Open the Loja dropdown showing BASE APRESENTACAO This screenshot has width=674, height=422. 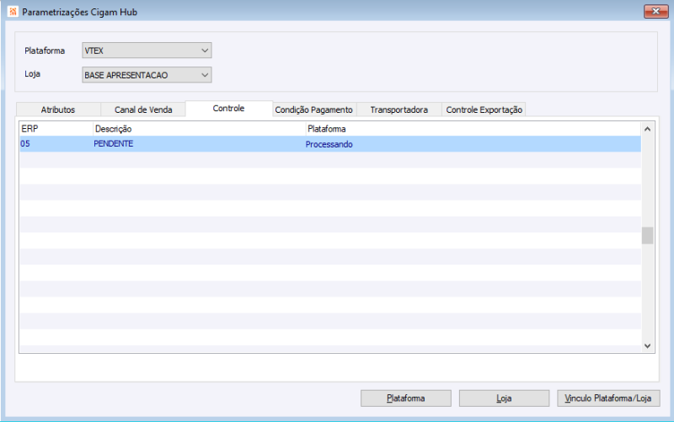[147, 75]
